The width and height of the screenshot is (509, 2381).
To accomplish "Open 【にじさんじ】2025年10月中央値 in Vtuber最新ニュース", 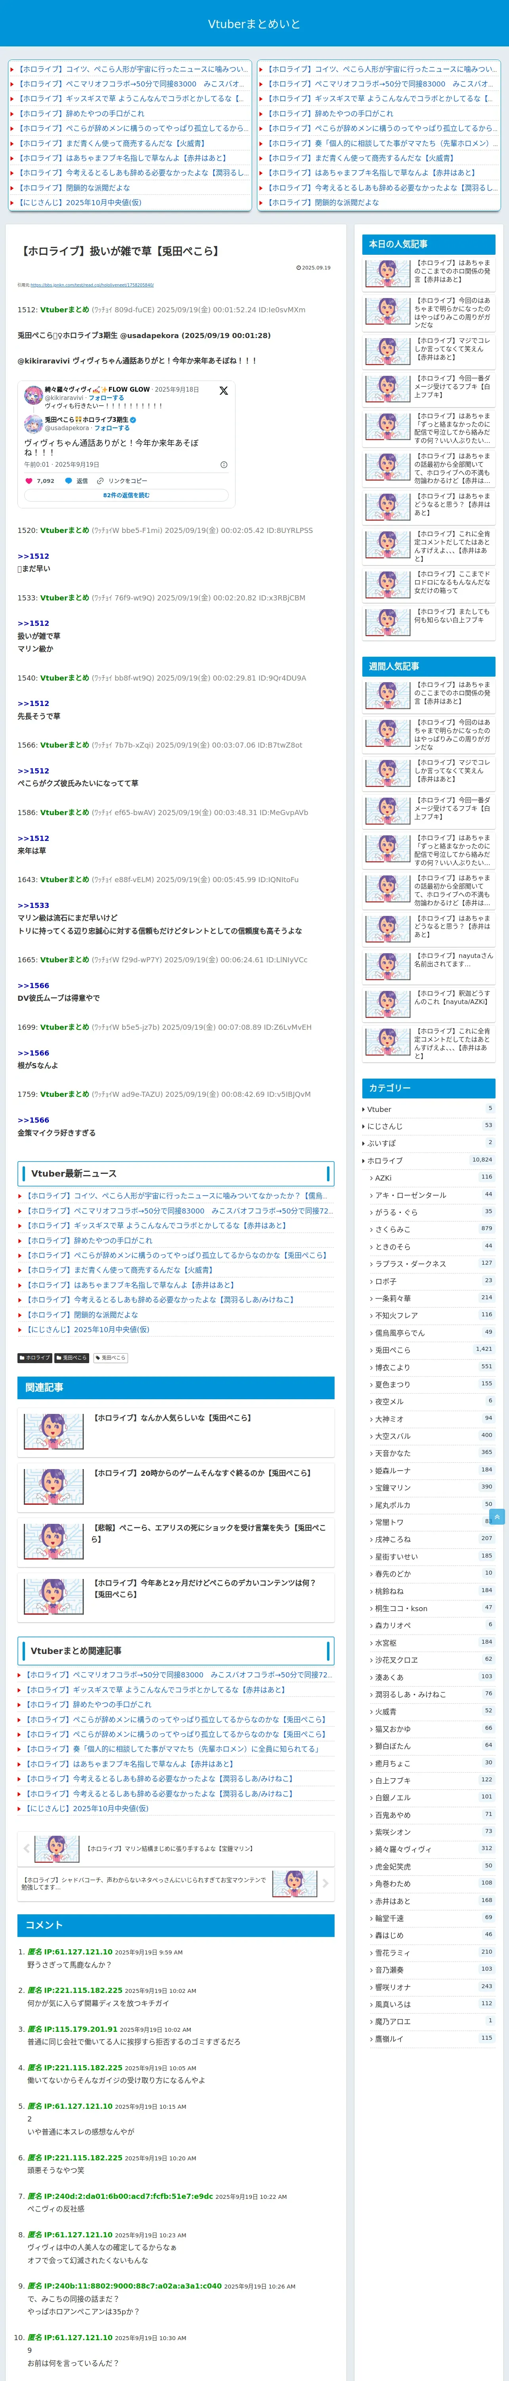I will (x=87, y=1329).
